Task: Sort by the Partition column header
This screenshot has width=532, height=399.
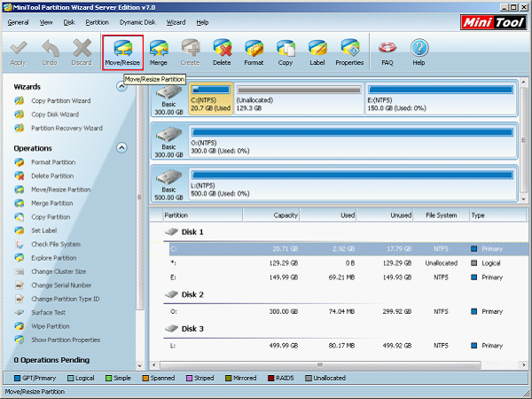Action: pos(202,215)
